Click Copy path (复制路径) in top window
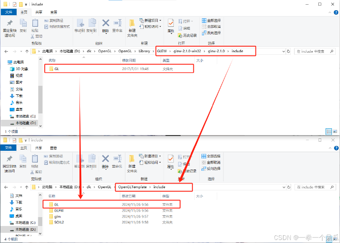 tap(54, 20)
